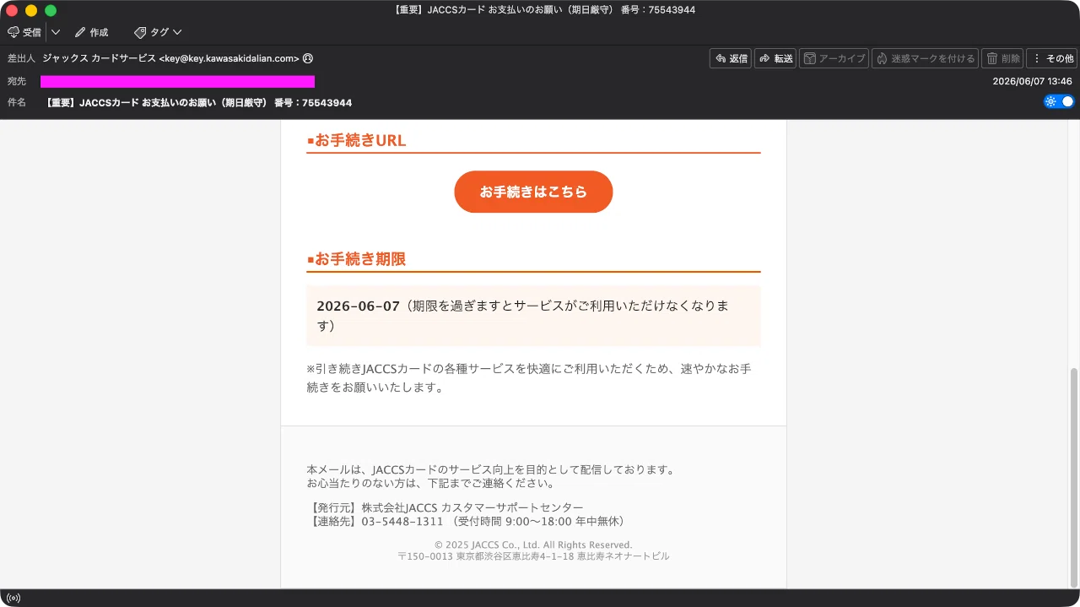1080x607 pixels.
Task: Click the © 2025 JACCS Co., Ltd. copyright line
Action: point(533,545)
